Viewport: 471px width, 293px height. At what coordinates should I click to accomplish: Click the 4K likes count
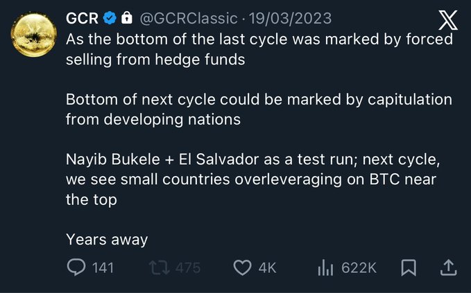pos(267,268)
